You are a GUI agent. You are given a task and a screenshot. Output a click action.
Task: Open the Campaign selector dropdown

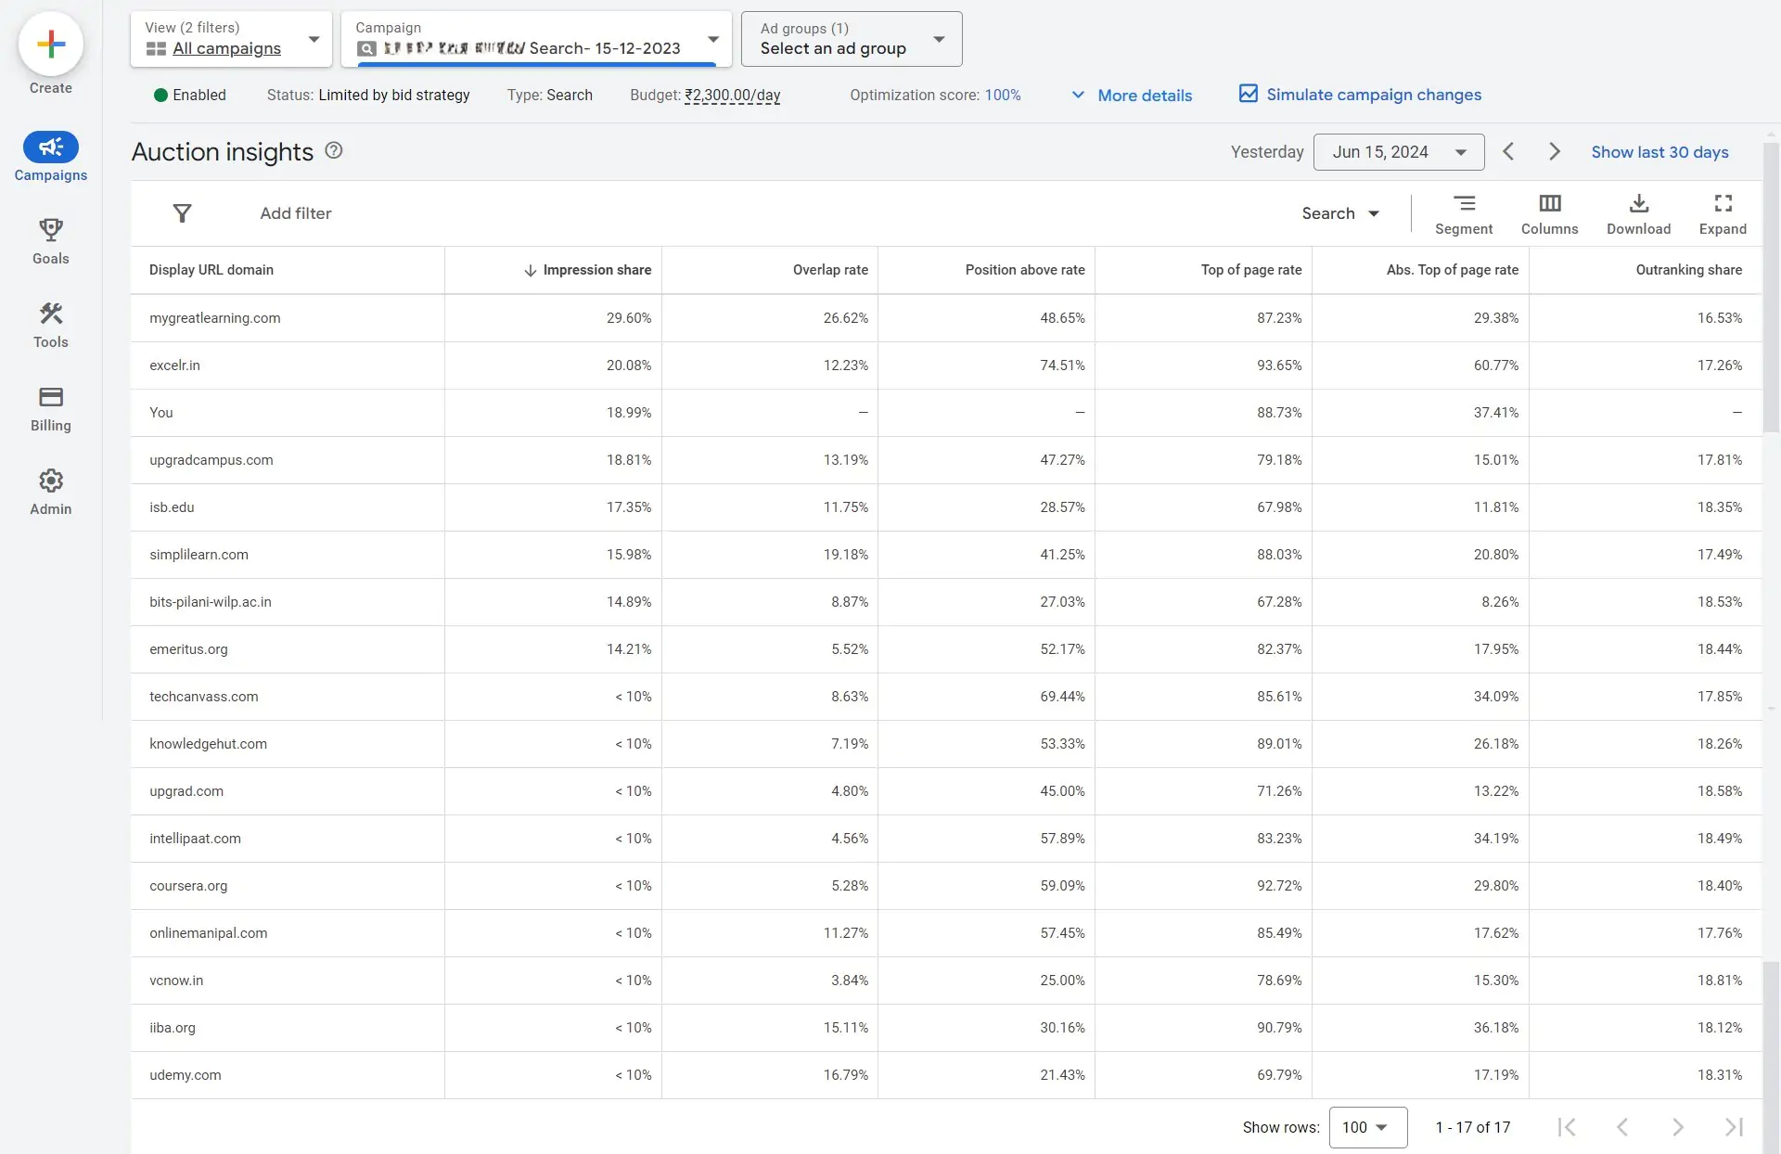click(x=712, y=39)
